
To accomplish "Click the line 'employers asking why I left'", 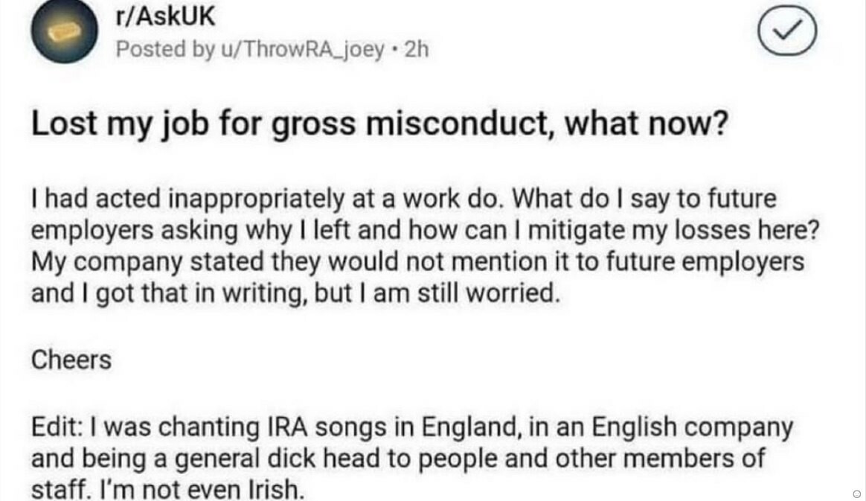I will coord(426,230).
